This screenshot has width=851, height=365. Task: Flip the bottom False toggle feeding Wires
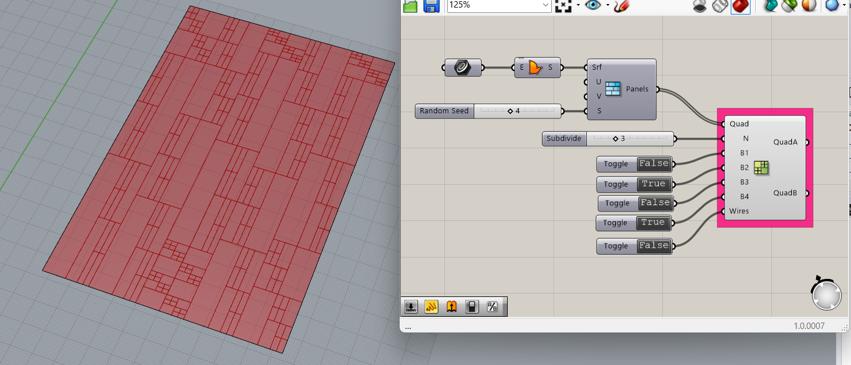[653, 245]
